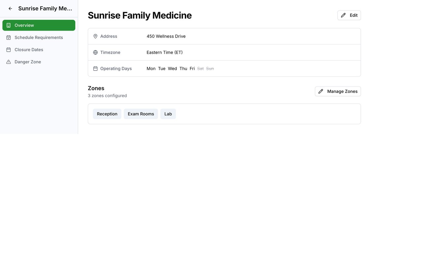
Task: Click the back arrow icon
Action: pos(10,9)
